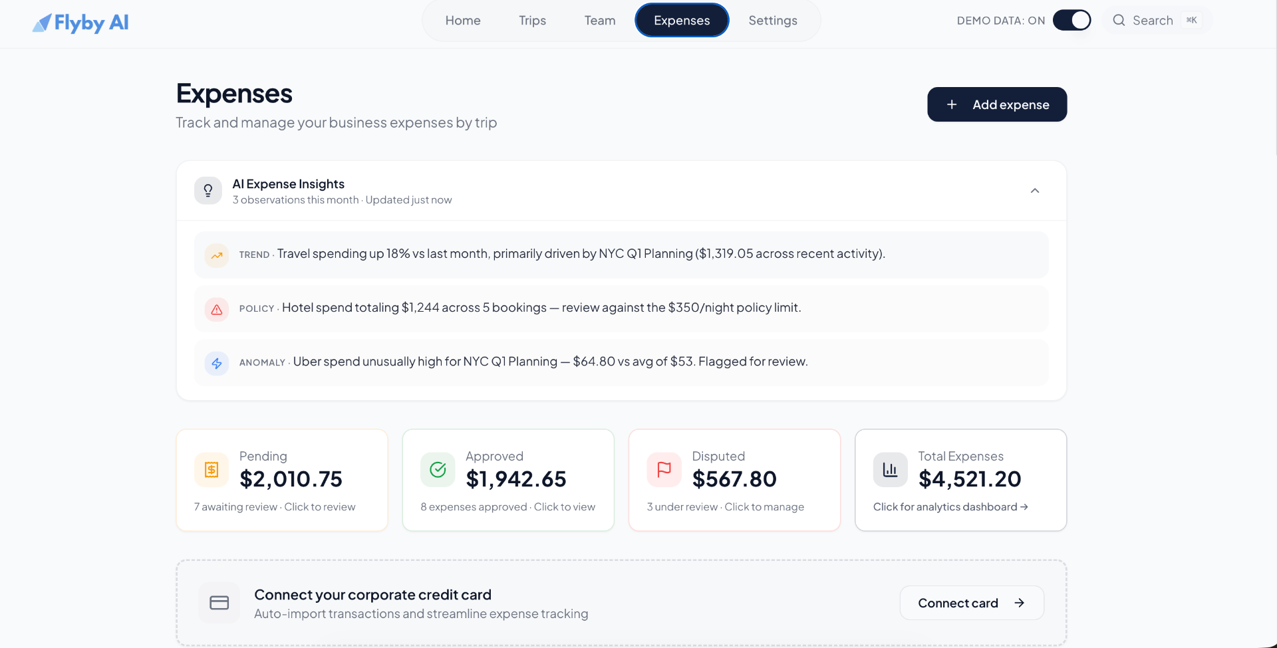1277x648 pixels.
Task: Click the Total Expenses $4,521.20 amount
Action: coord(970,479)
